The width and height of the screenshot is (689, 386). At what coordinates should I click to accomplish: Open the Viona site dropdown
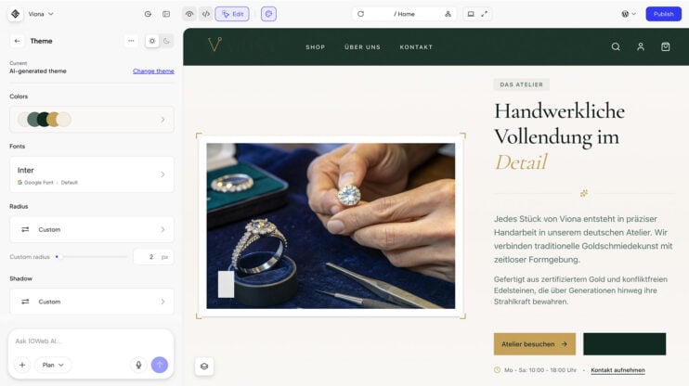click(x=41, y=14)
